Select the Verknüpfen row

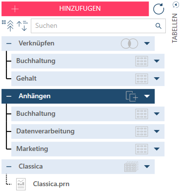(78, 43)
